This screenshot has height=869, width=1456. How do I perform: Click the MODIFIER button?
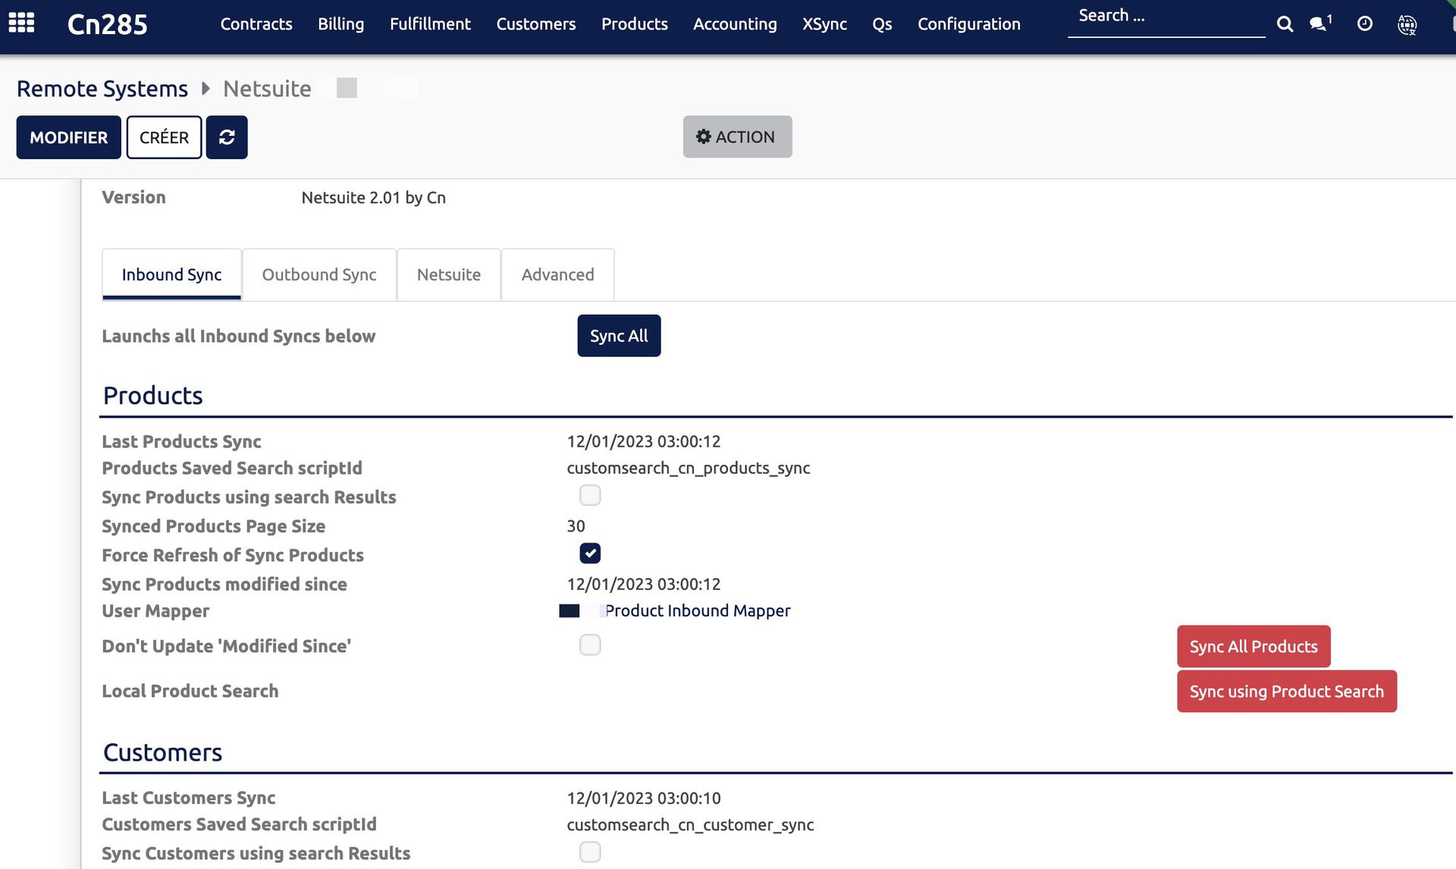[68, 137]
